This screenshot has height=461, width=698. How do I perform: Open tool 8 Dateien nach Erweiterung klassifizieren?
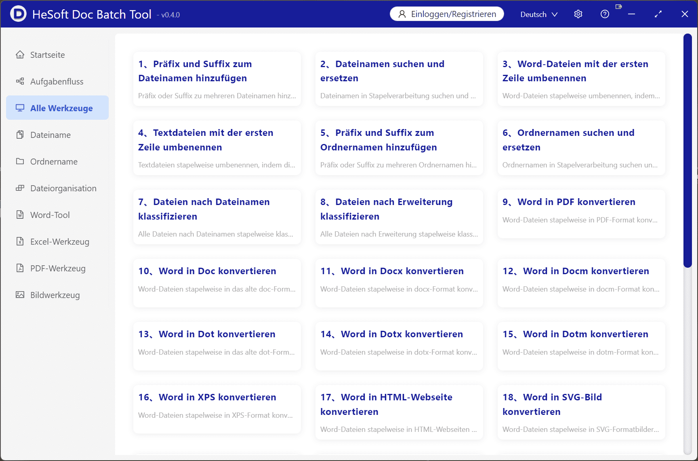pyautogui.click(x=399, y=217)
